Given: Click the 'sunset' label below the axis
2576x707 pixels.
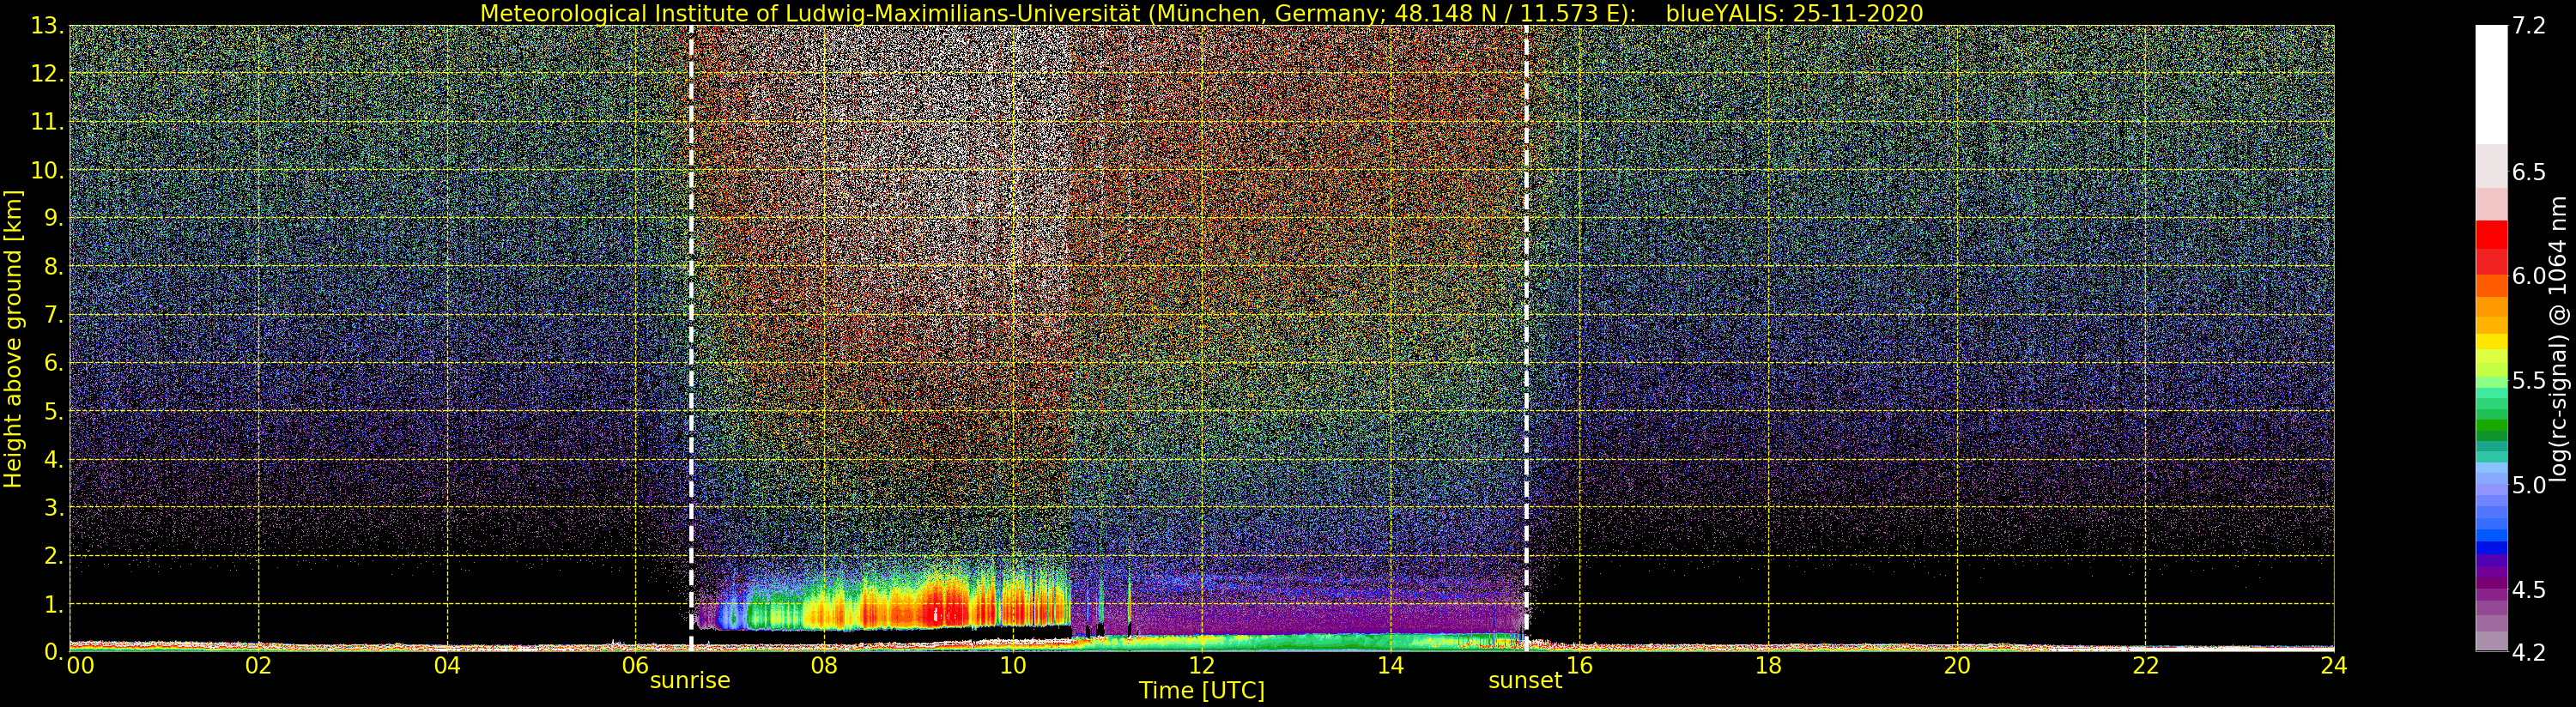Looking at the screenshot, I should click(1525, 681).
